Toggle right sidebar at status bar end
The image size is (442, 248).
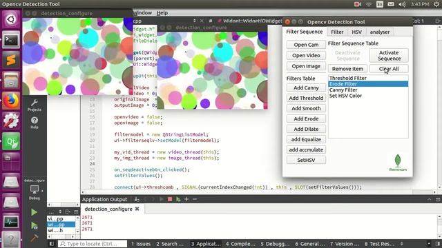click(x=437, y=243)
